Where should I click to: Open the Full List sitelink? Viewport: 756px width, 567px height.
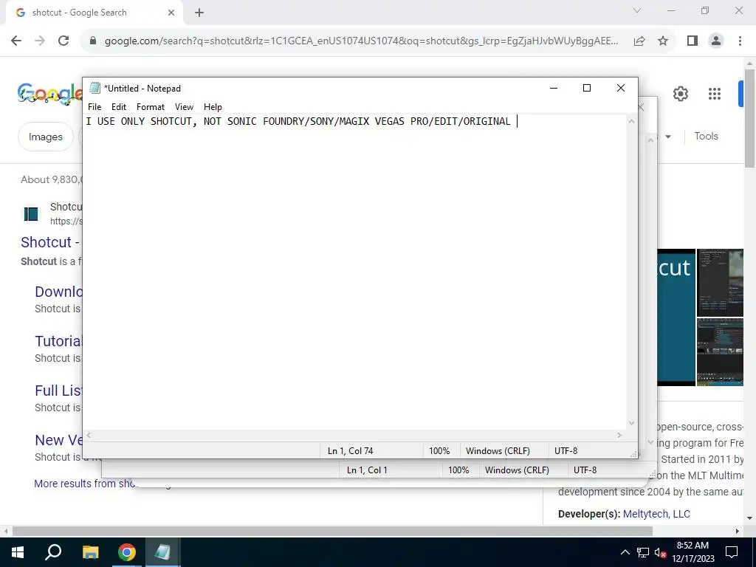tap(58, 391)
